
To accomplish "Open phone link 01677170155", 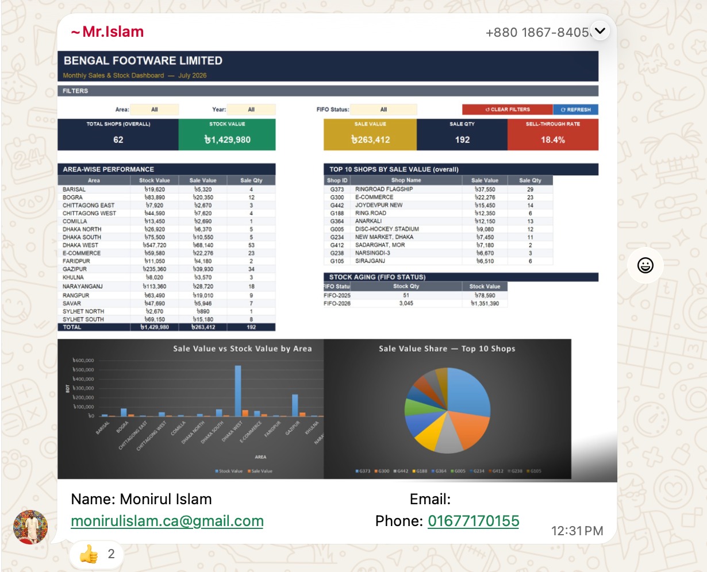I will click(x=474, y=521).
